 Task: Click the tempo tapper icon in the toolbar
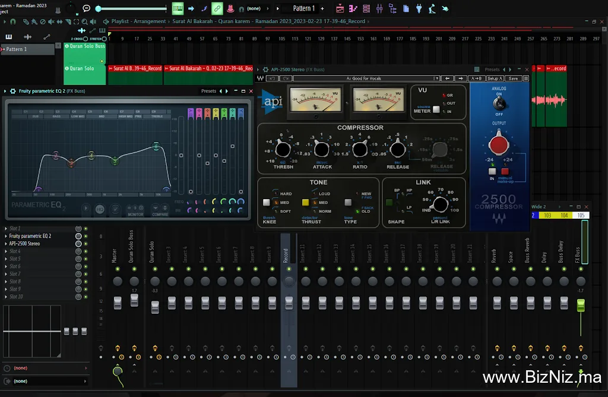click(x=432, y=8)
